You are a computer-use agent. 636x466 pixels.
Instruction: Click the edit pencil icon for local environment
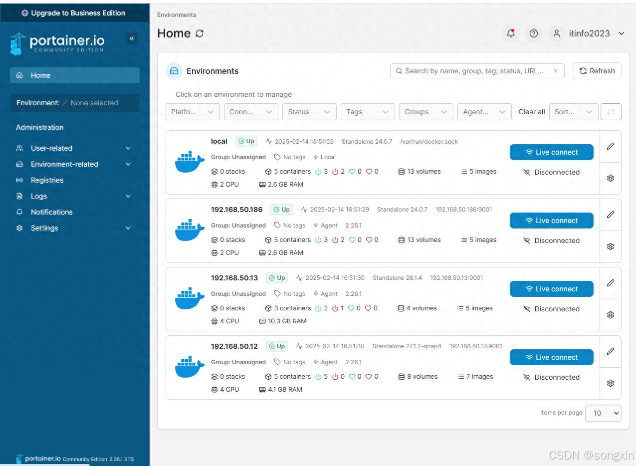(x=611, y=146)
